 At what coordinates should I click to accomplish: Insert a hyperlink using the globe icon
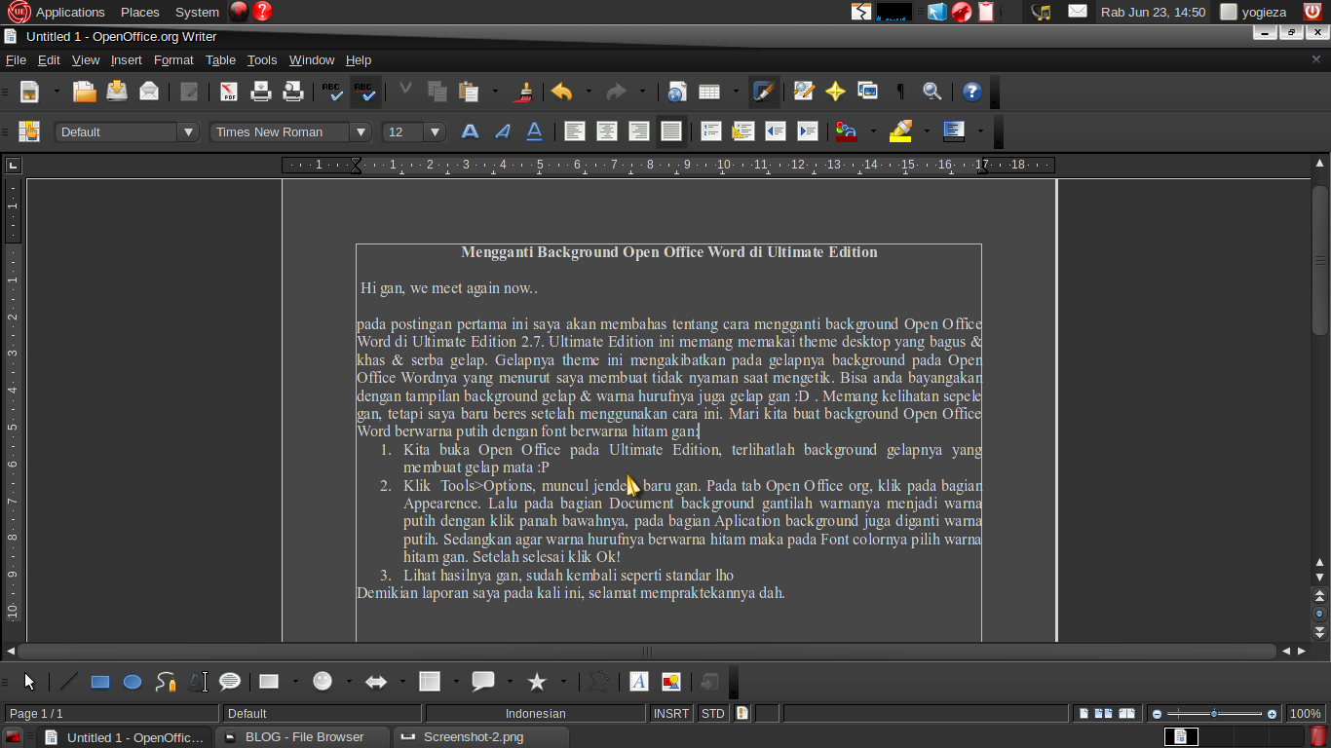[x=677, y=92]
